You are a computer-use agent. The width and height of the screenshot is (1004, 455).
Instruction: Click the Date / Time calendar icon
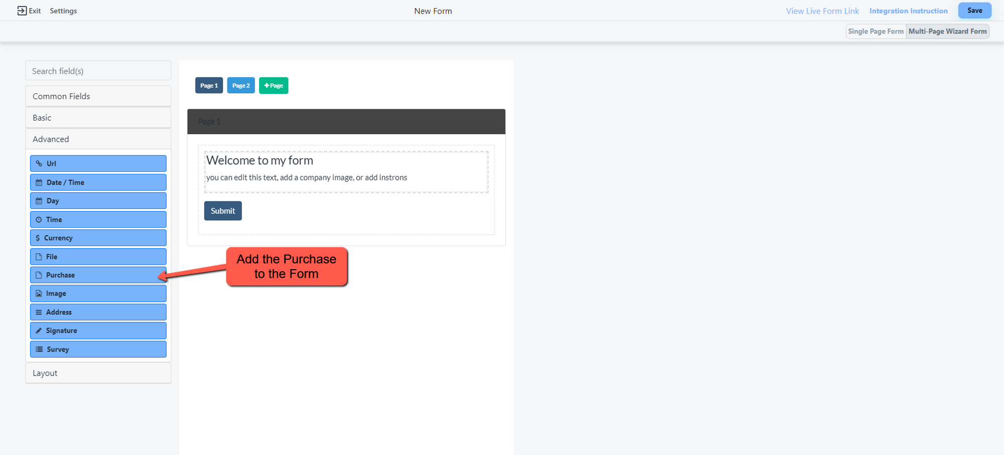click(x=39, y=183)
